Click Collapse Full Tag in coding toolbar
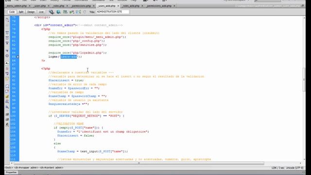Viewport: 311px width, 175px height. point(7,33)
